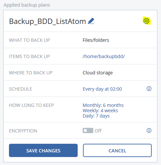Select Files/folders value under What to back up
The image size is (161, 165).
coord(96,40)
